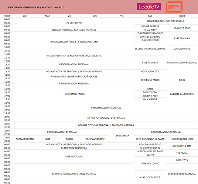The width and height of the screenshot is (198, 184).
Task: Select the CINE ESTELAR Friday block
Action: pos(122,136)
